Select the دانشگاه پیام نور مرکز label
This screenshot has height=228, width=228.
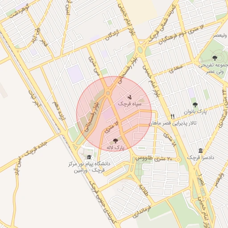tap(89, 164)
